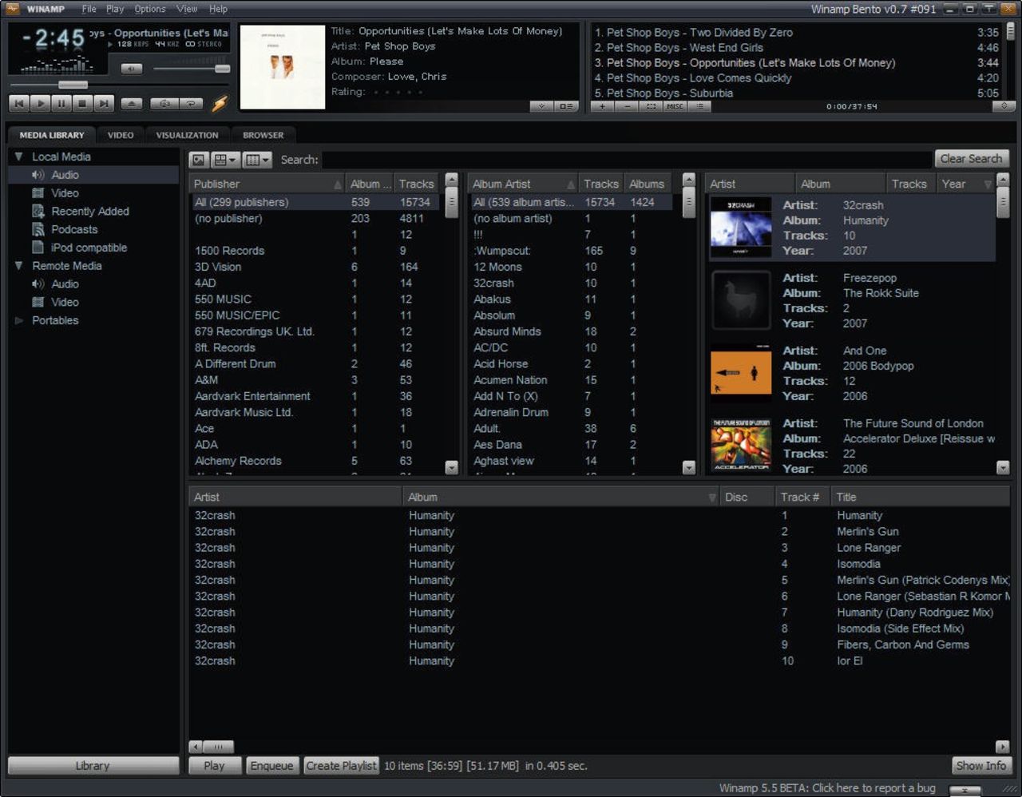Open the grid view dropdown arrow

point(267,160)
